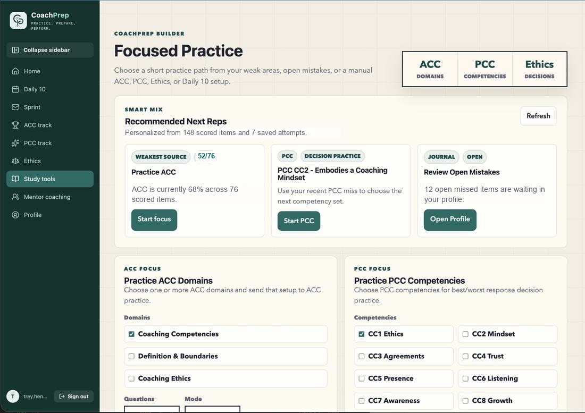Open Daily 10 calendar icon
The width and height of the screenshot is (585, 413).
[15, 89]
